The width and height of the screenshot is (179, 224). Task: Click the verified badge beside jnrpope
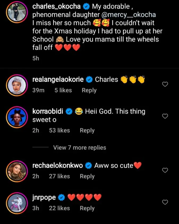click(62, 198)
